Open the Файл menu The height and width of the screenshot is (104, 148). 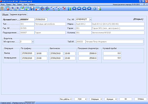tap(3, 4)
